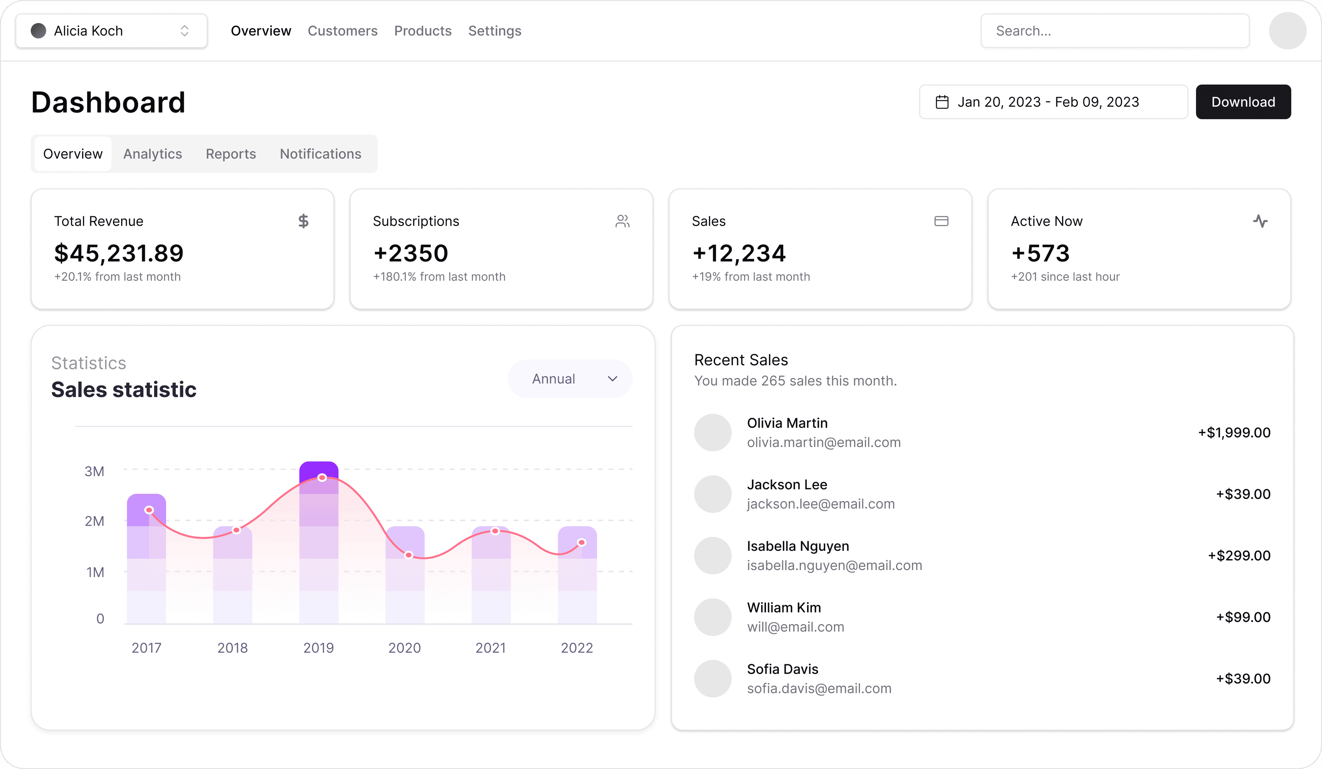Click the calendar icon in date range picker
1322x769 pixels.
[942, 102]
